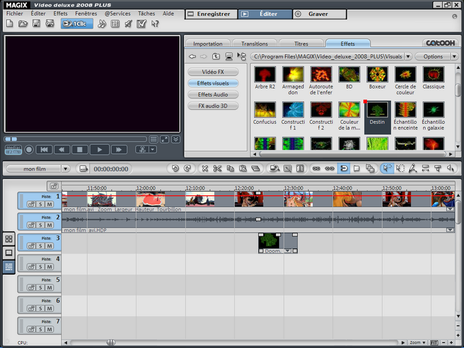The image size is (464, 348).
Task: Solo track 3 with the S button
Action: [x=40, y=246]
